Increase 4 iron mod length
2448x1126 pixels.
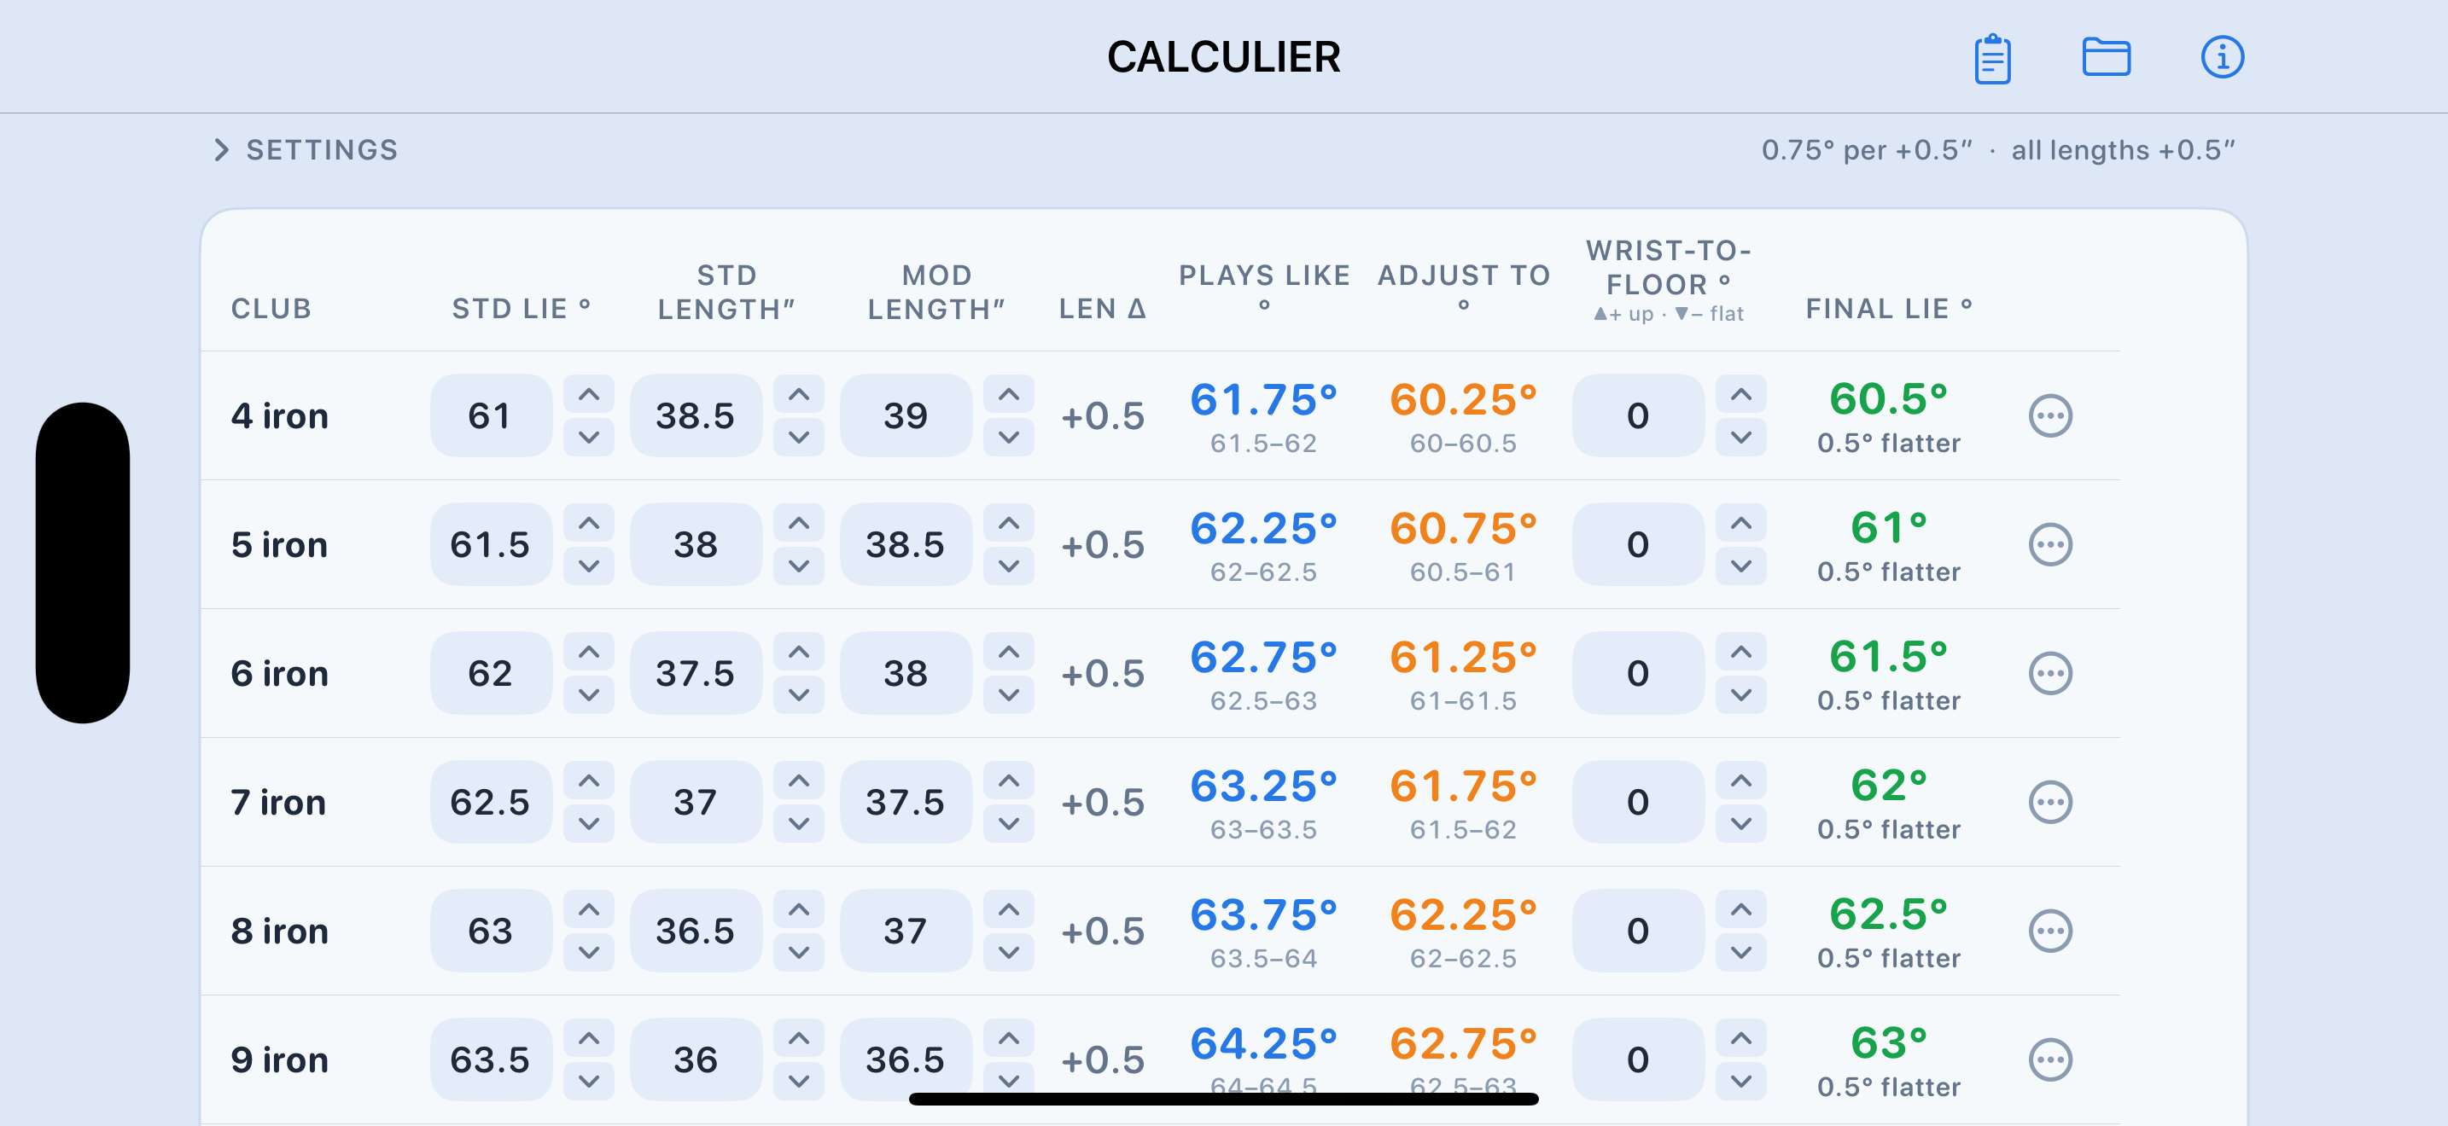pos(1009,394)
